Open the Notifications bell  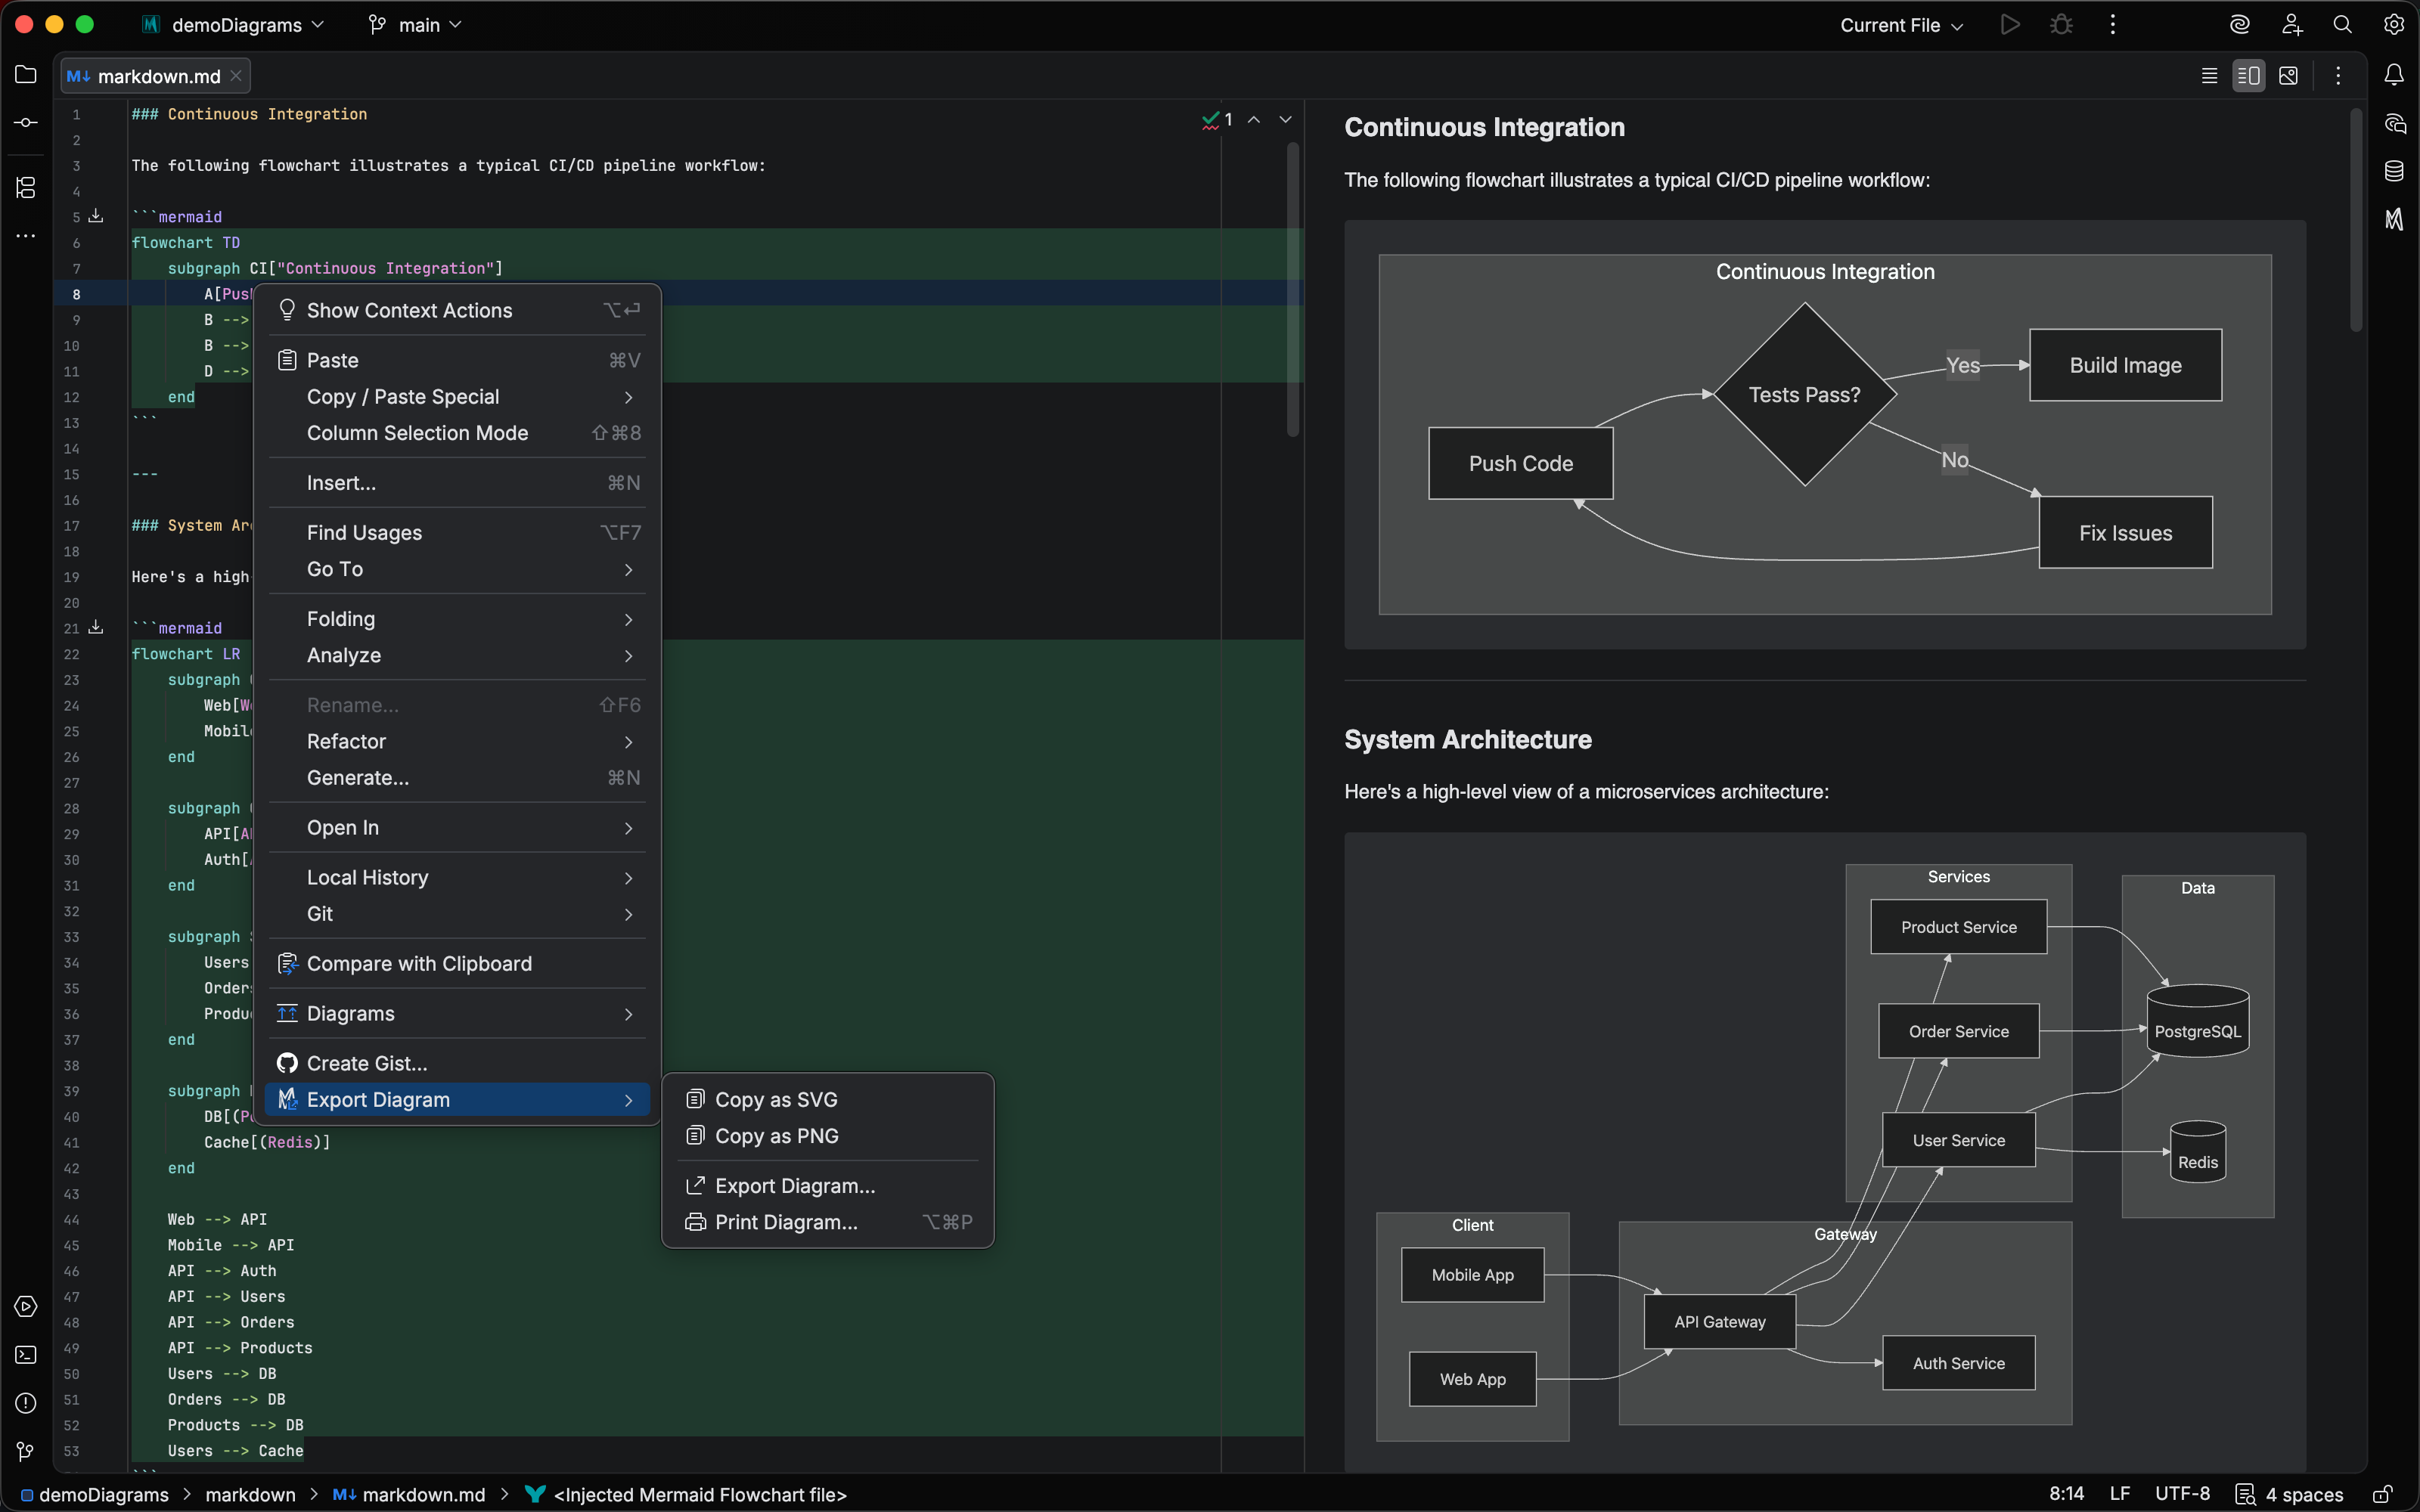(x=2394, y=73)
